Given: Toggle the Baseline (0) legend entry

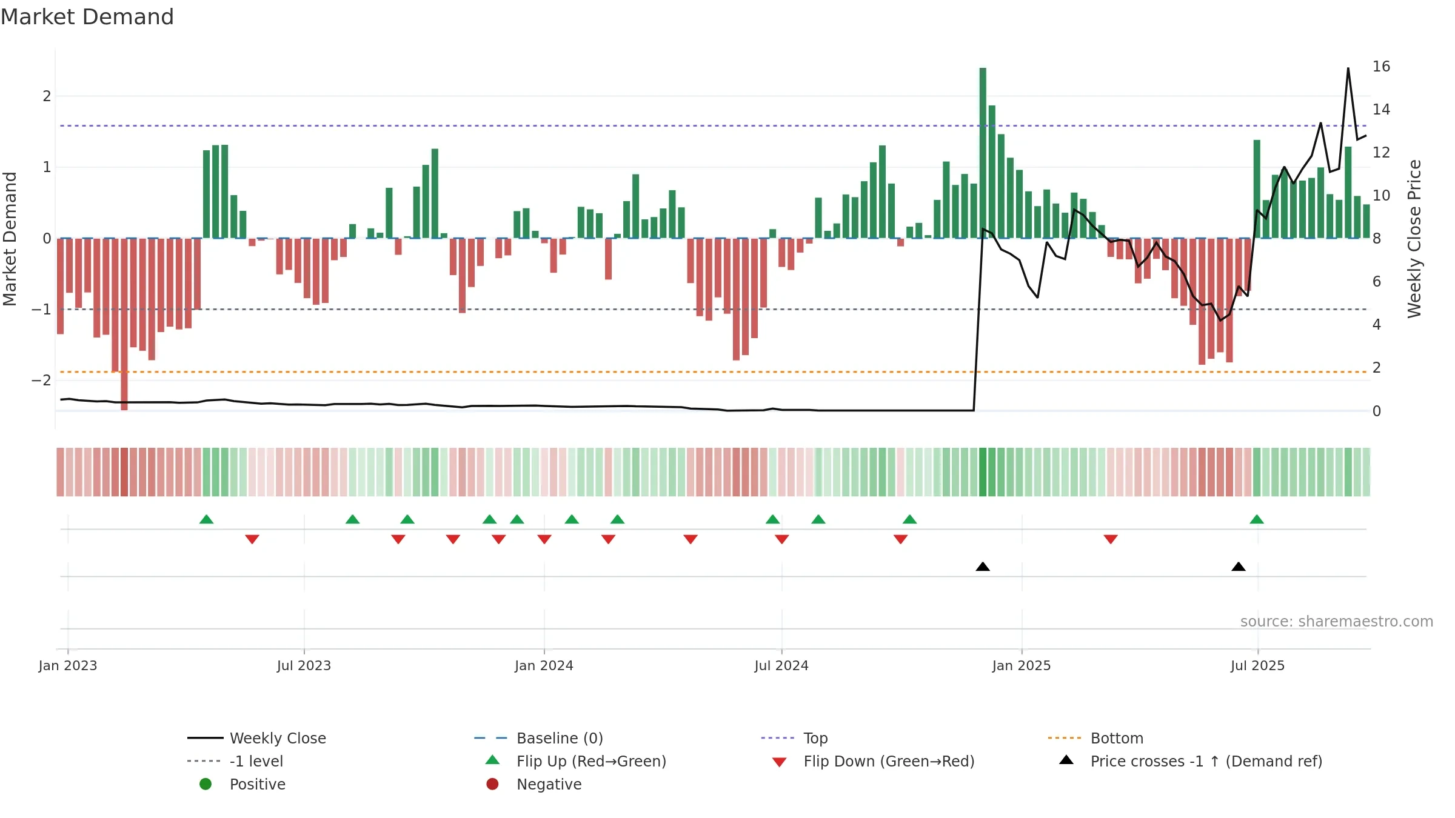Looking at the screenshot, I should 539,738.
